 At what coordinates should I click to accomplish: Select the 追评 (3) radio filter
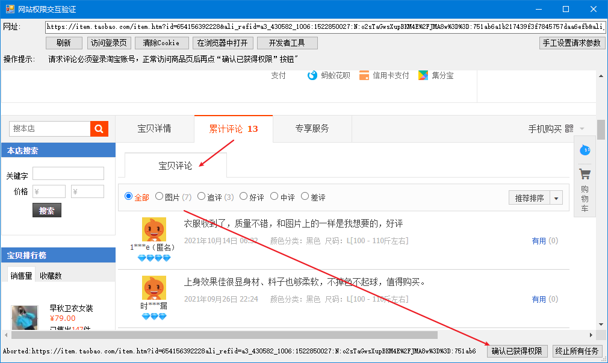(x=201, y=196)
